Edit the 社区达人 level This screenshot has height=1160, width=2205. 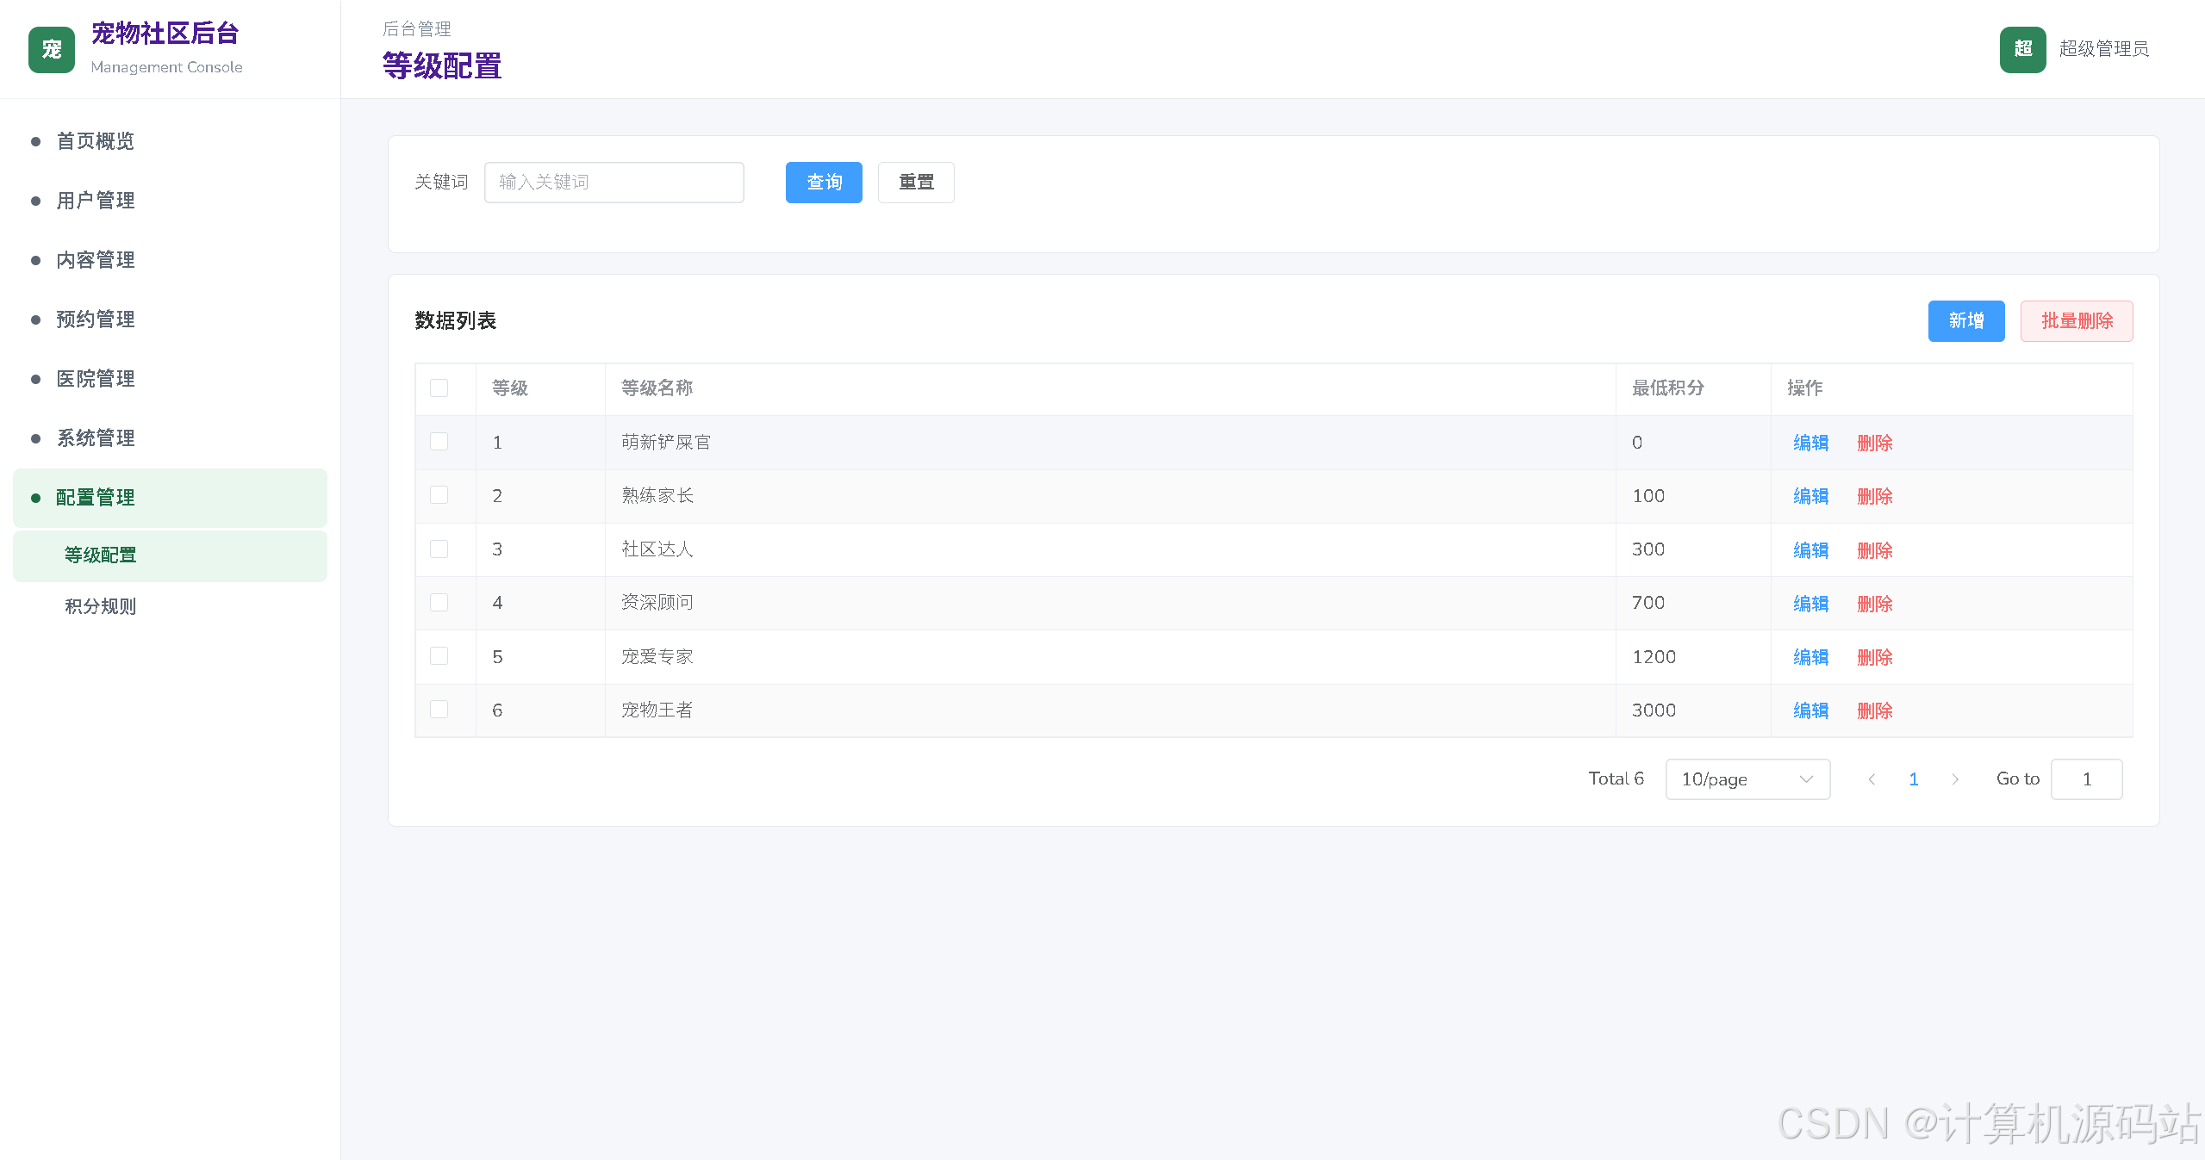1810,550
